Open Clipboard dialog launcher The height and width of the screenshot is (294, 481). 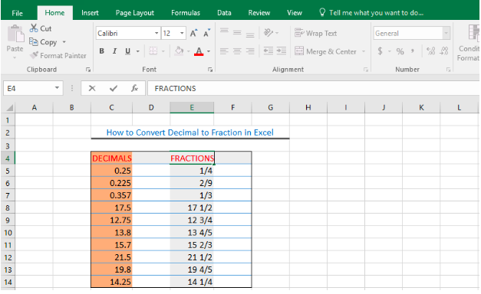pyautogui.click(x=88, y=70)
